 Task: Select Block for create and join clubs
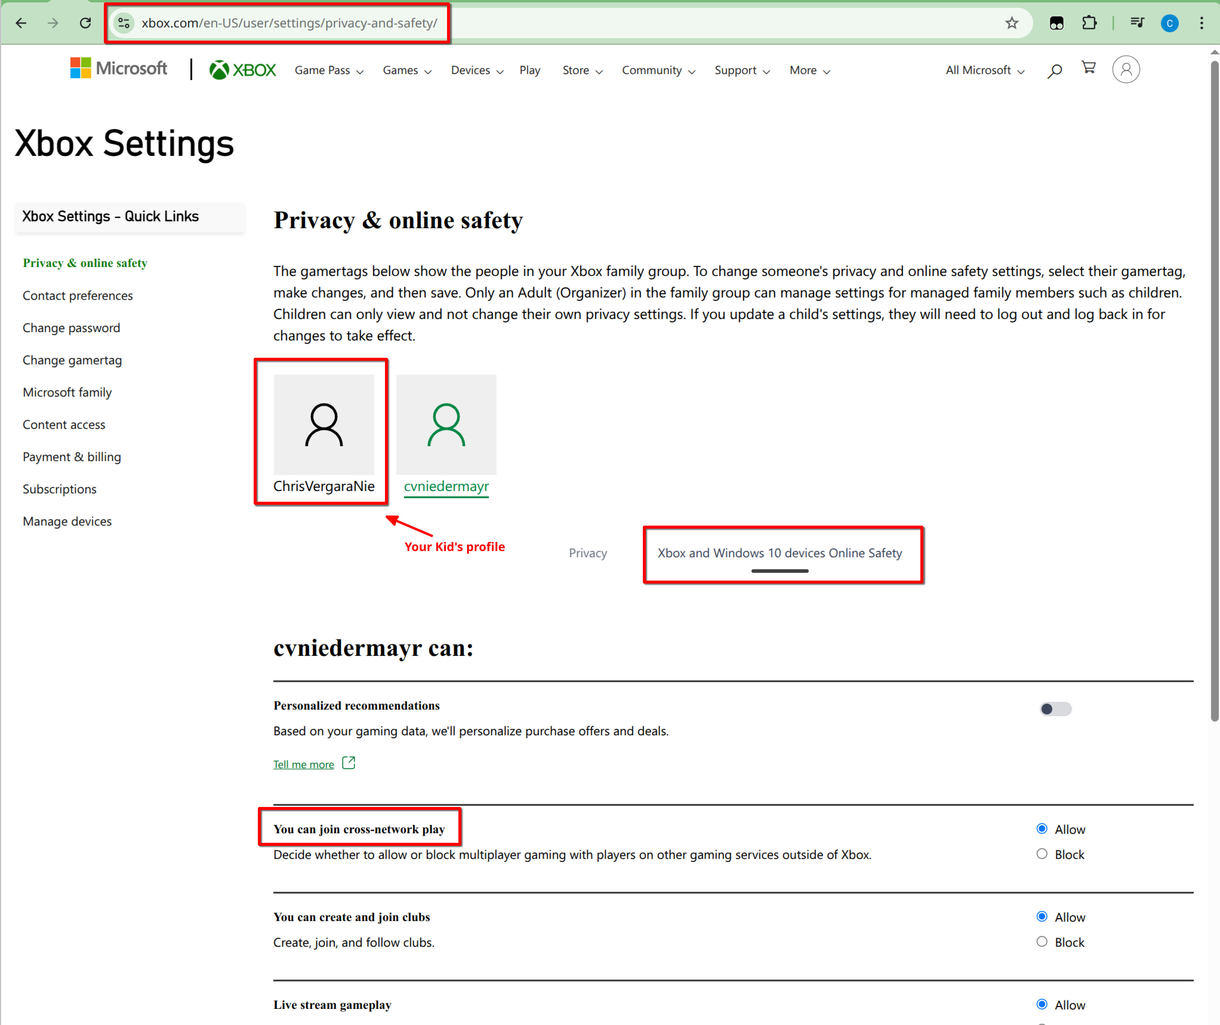[1042, 941]
